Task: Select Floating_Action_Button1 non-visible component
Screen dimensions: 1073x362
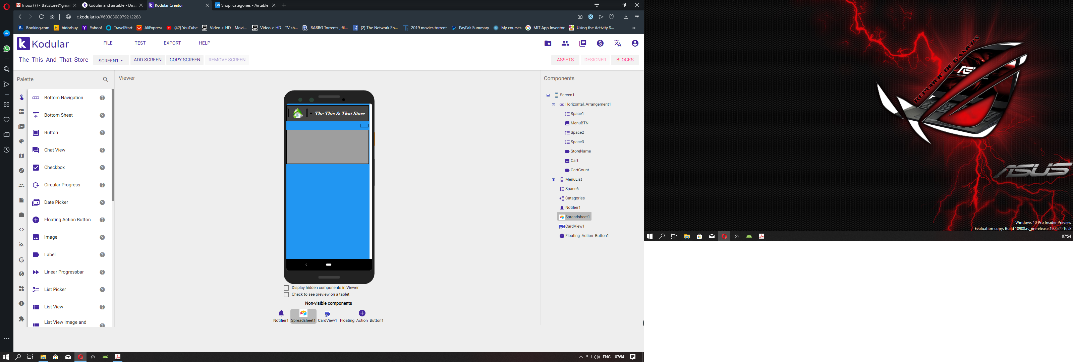Action: 361,316
